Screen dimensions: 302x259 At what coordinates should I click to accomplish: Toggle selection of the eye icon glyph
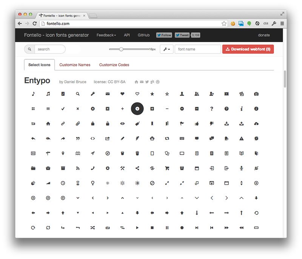coord(122,123)
